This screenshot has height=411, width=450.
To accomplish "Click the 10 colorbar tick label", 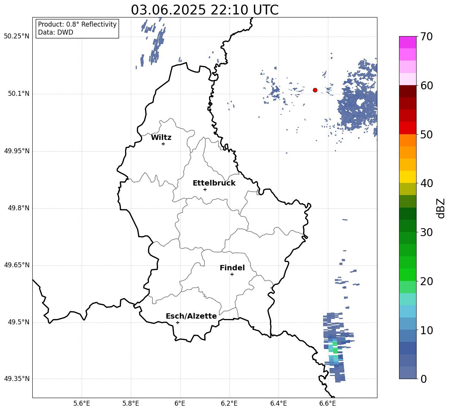I will click(x=426, y=330).
